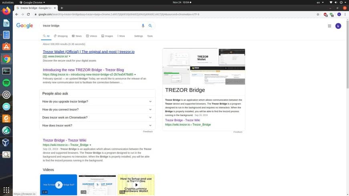
Task: Close the trezor bridge tab
Action: 55,8
